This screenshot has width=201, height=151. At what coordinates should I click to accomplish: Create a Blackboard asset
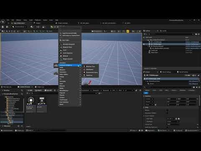pos(91,69)
